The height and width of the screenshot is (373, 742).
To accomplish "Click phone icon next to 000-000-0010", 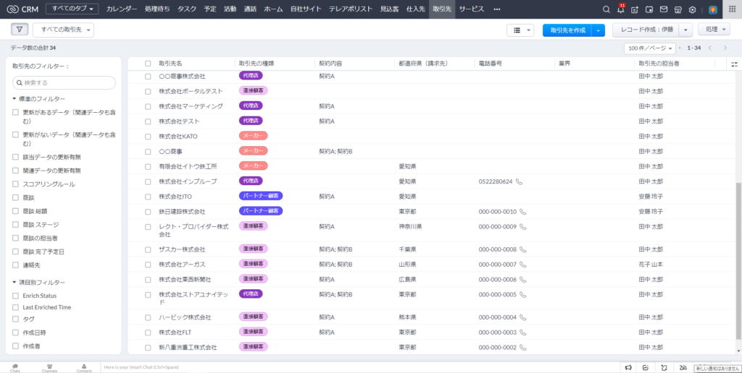I will point(523,212).
